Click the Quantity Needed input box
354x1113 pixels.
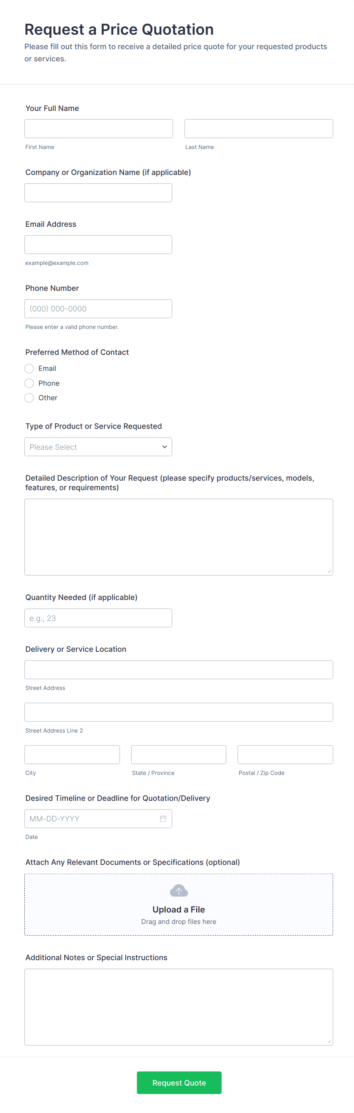pos(98,618)
